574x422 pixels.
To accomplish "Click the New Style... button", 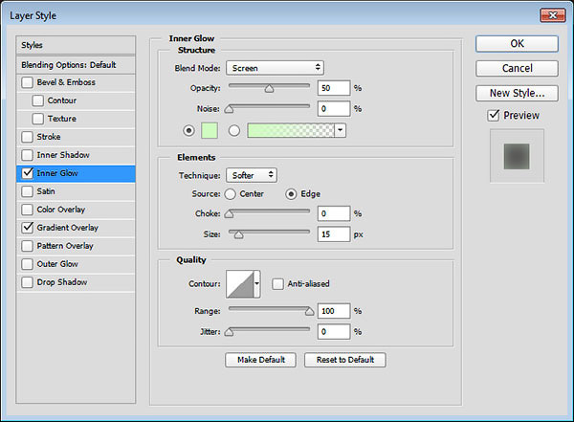I will 517,93.
